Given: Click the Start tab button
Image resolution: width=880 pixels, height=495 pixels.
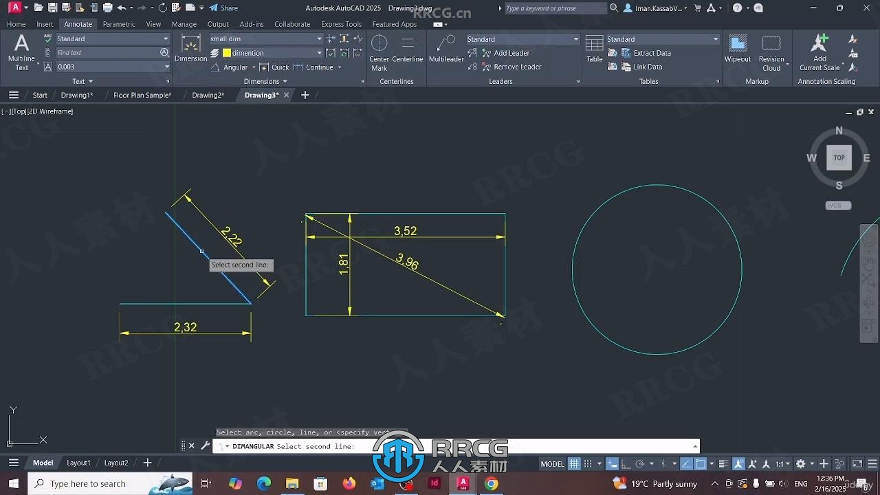Looking at the screenshot, I should coord(40,95).
